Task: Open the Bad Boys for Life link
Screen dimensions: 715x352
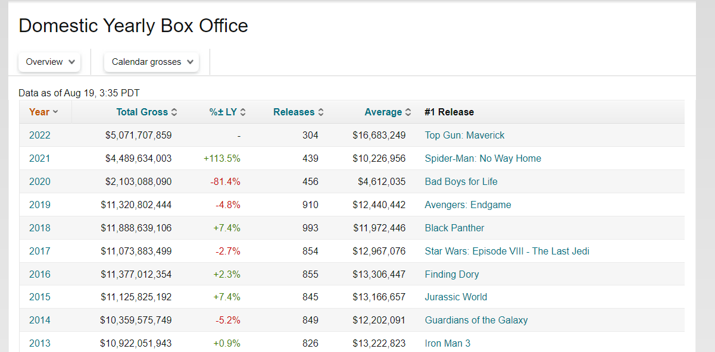Action: pos(461,181)
